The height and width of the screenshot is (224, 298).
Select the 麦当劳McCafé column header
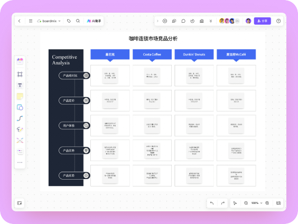[236, 54]
